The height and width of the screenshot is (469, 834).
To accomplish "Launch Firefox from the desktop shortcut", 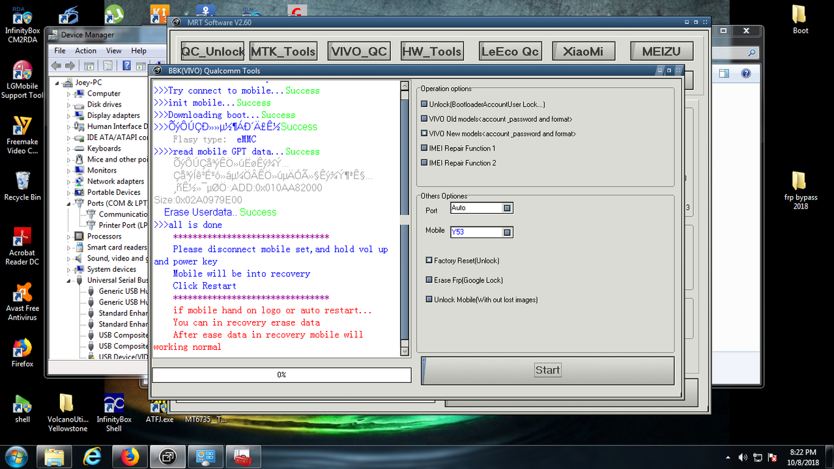I will point(22,352).
